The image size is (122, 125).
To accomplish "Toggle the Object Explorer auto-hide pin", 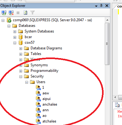I will pyautogui.click(x=101, y=6).
